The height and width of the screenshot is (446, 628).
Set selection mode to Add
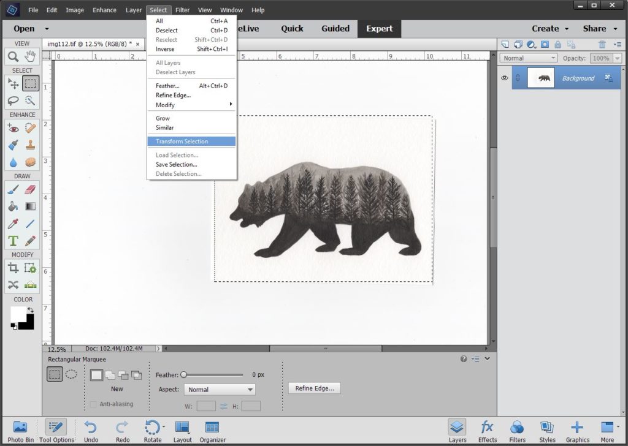[110, 375]
